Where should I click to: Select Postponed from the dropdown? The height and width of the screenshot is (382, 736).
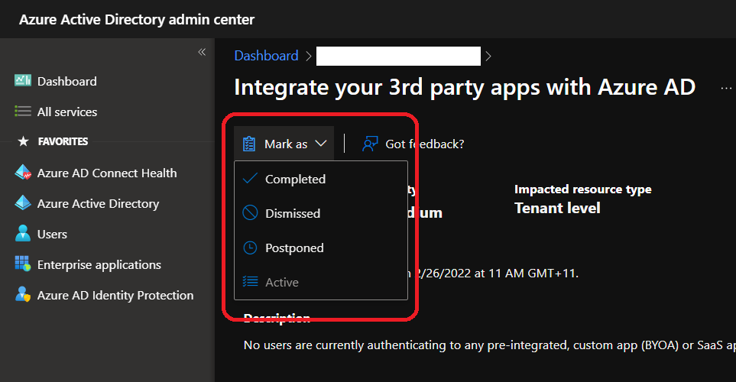294,248
